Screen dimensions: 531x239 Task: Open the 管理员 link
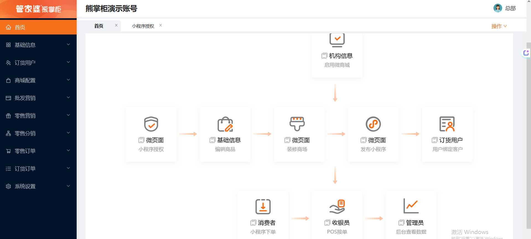[x=415, y=223]
